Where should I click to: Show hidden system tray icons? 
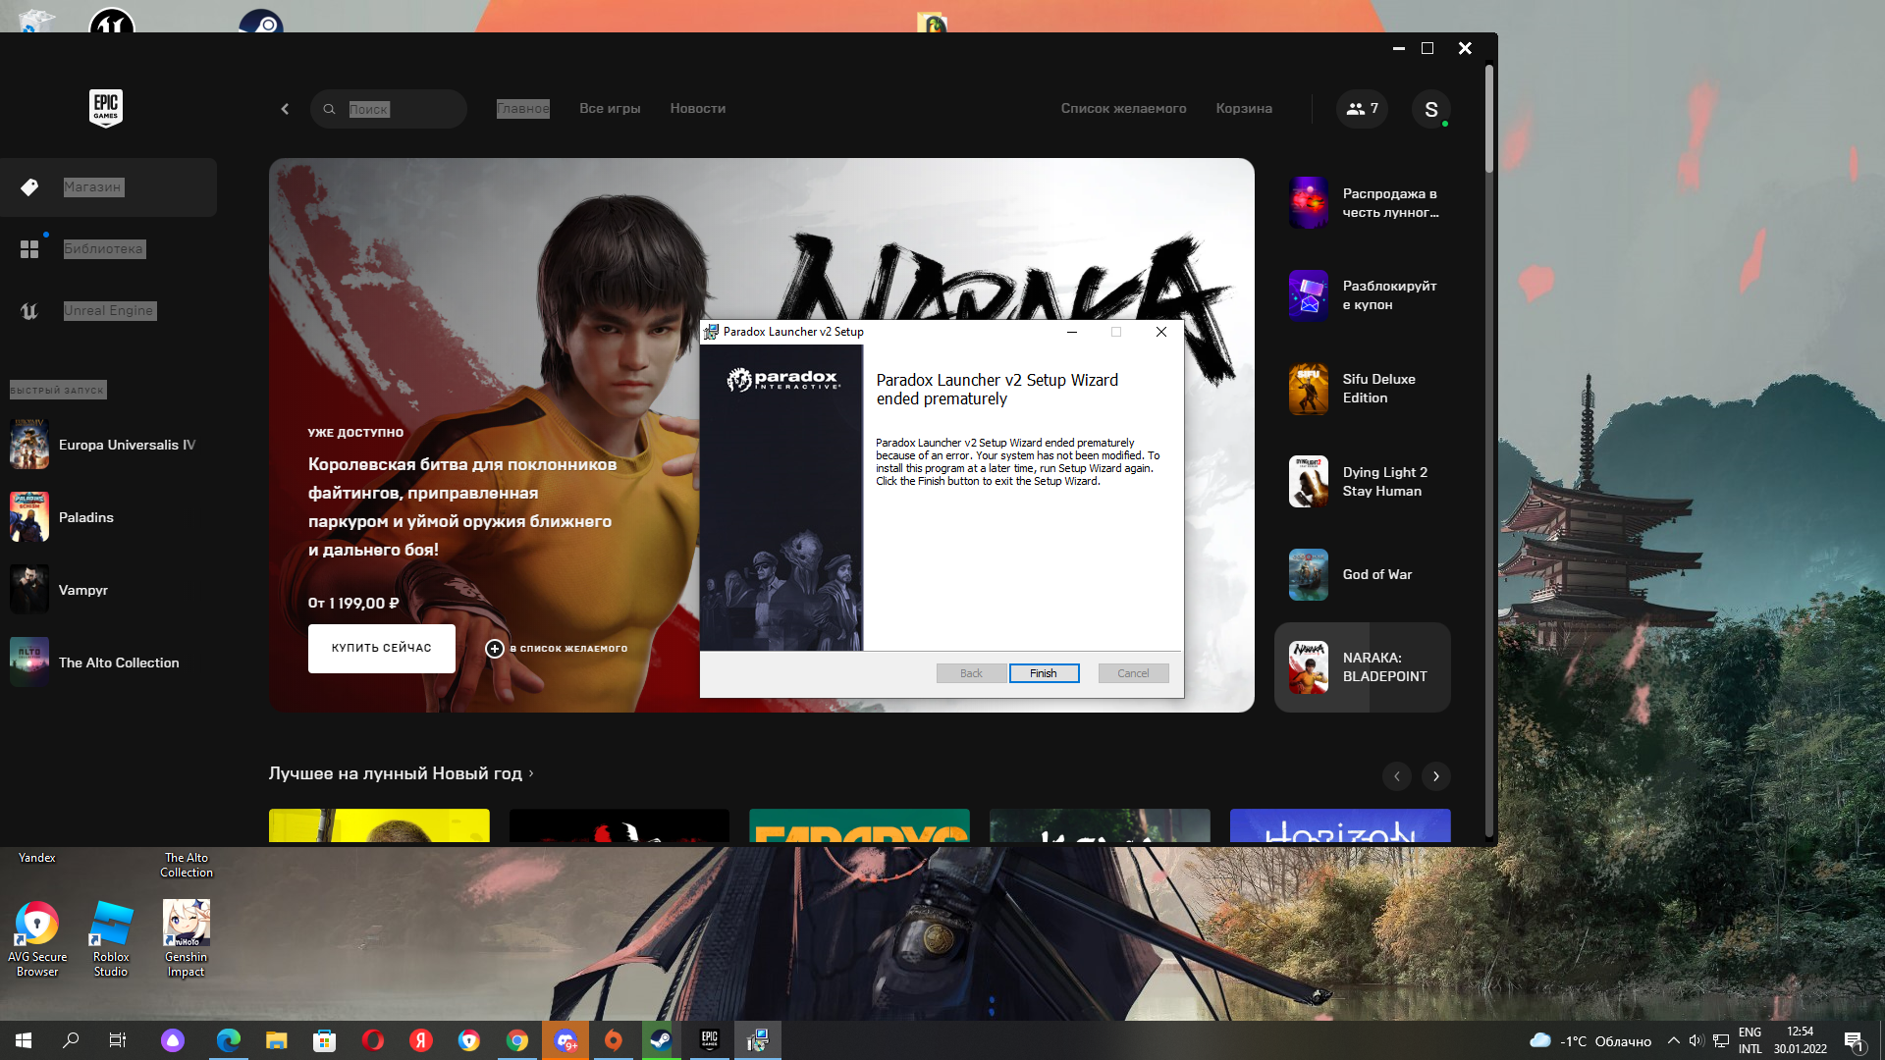tap(1673, 1040)
